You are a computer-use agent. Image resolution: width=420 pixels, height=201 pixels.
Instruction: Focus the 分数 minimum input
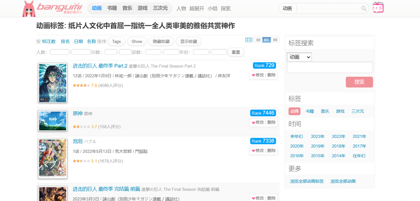point(111,52)
